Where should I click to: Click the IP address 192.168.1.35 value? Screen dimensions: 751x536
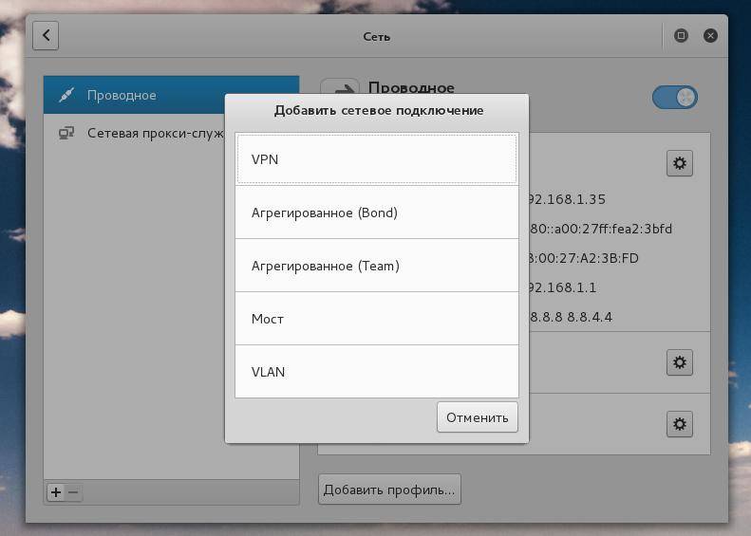click(x=568, y=199)
